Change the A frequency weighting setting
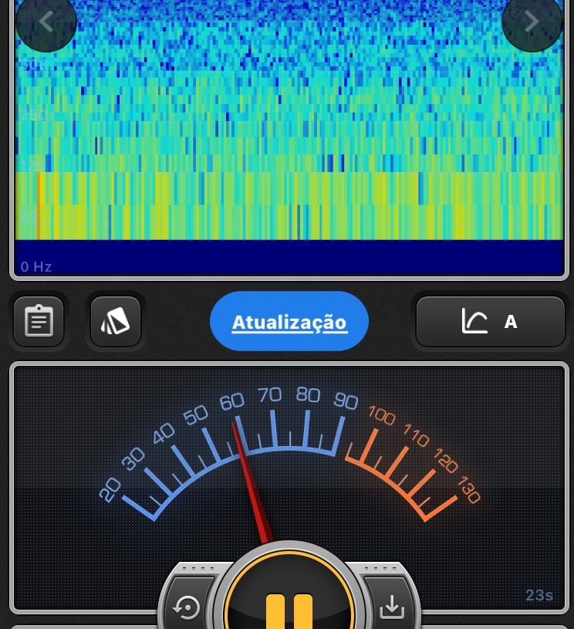Viewport: 574px width, 629px height. 511,321
